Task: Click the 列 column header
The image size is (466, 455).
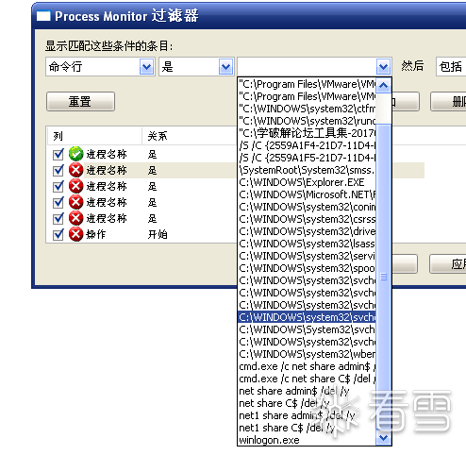Action: point(94,136)
